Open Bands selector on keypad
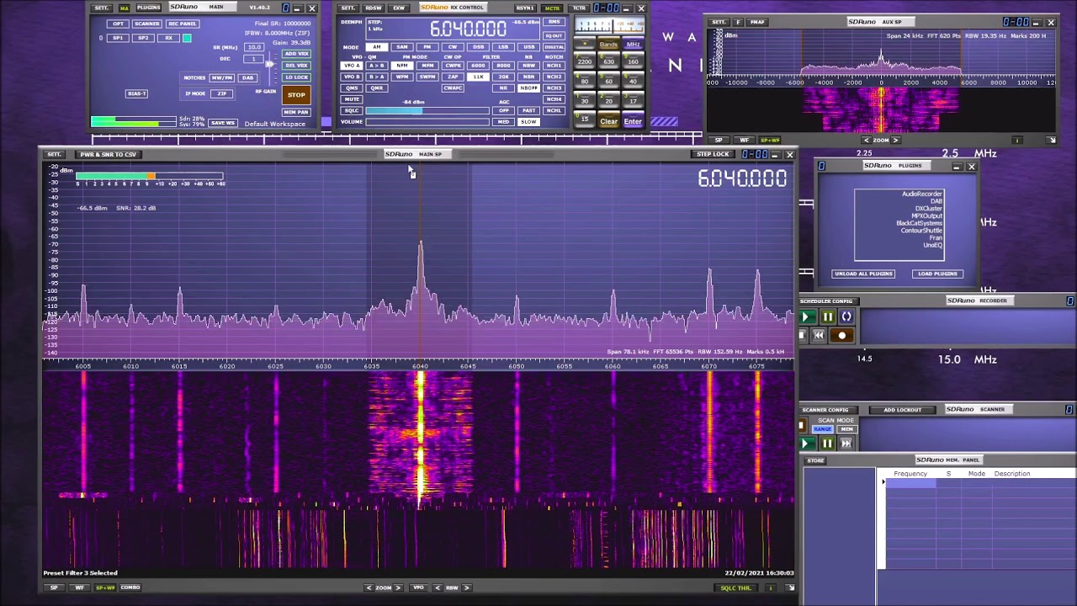 pyautogui.click(x=608, y=45)
